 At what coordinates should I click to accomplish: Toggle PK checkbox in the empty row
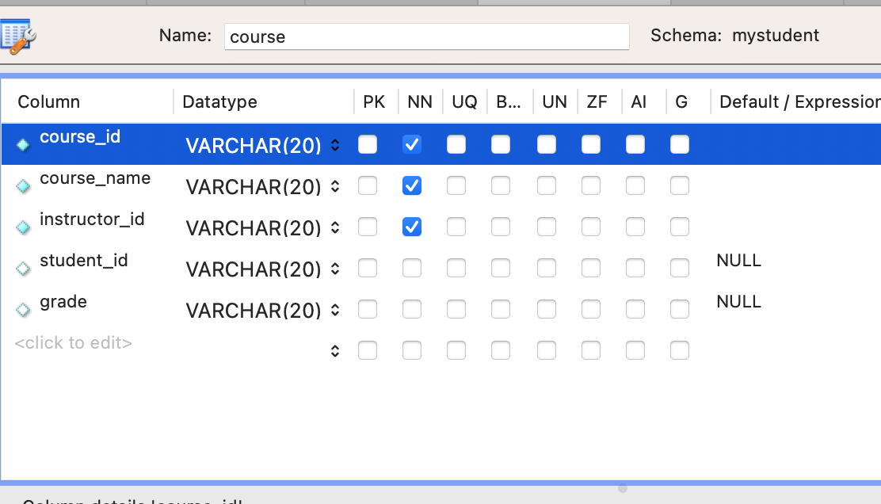click(x=368, y=350)
